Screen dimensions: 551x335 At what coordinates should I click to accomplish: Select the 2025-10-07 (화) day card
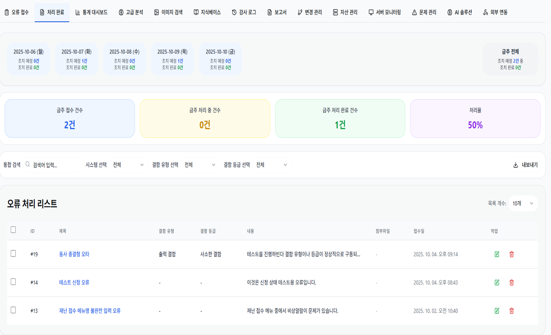click(x=76, y=59)
